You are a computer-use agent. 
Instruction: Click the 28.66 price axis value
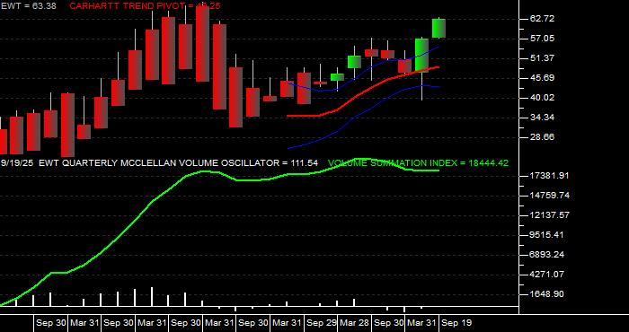point(542,137)
